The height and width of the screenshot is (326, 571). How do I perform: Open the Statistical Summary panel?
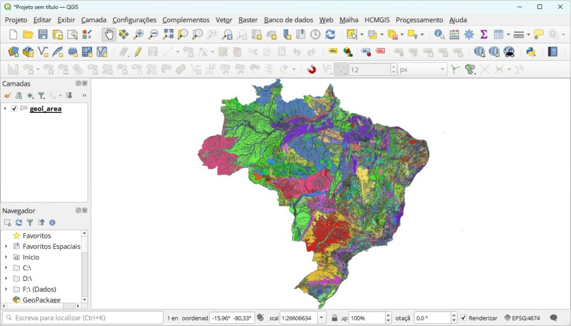point(484,34)
